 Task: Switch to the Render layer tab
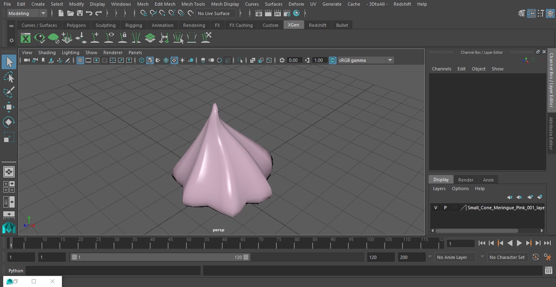466,180
